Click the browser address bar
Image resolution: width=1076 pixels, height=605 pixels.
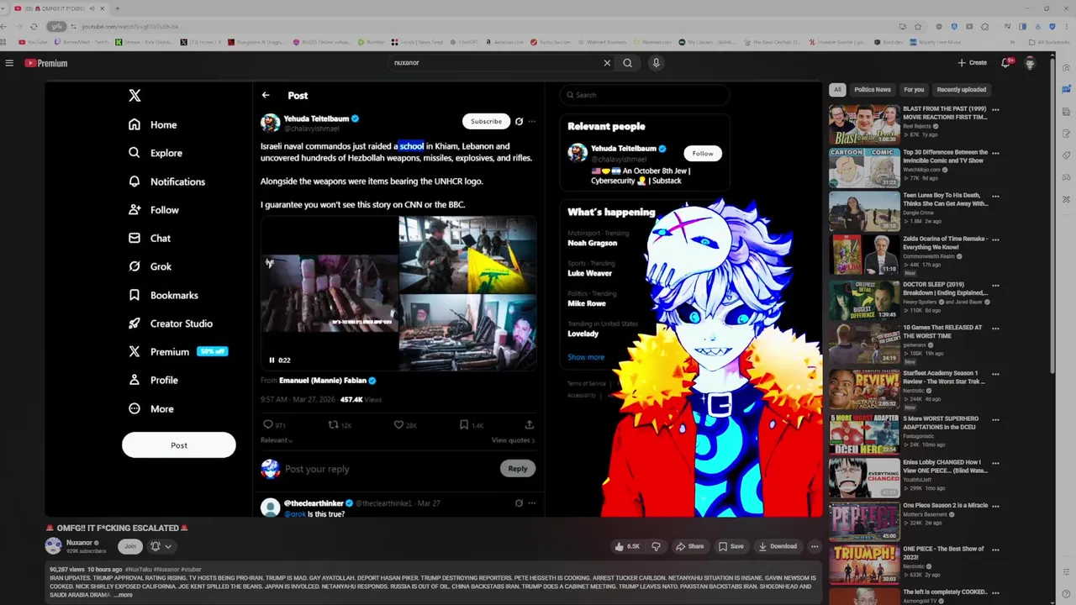471,27
